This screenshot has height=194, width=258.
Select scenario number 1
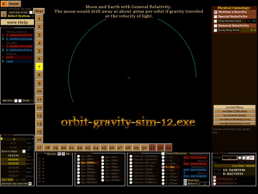click(x=39, y=18)
